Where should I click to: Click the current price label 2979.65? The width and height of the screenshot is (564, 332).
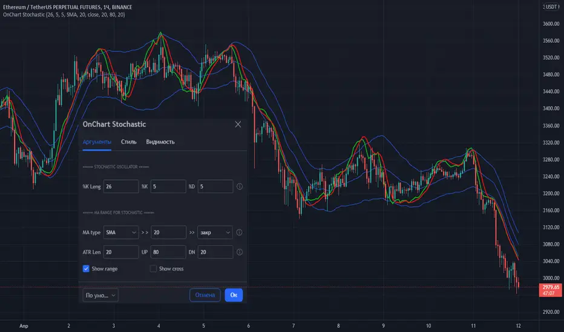tap(551, 290)
